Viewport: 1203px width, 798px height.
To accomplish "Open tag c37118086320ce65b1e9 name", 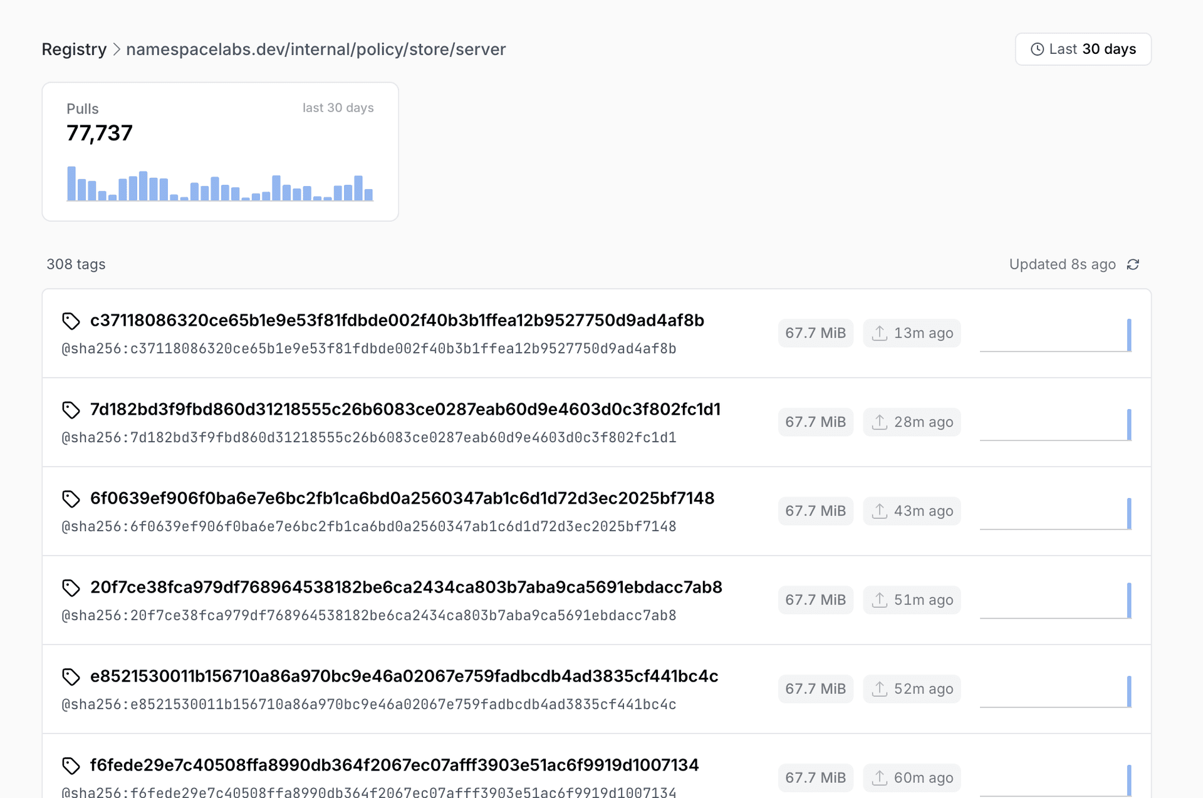I will click(397, 320).
